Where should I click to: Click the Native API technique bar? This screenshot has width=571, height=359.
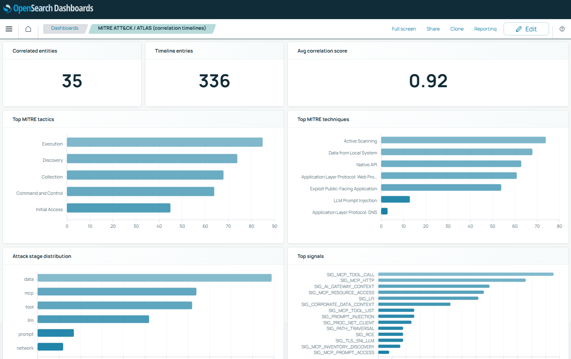(x=451, y=164)
